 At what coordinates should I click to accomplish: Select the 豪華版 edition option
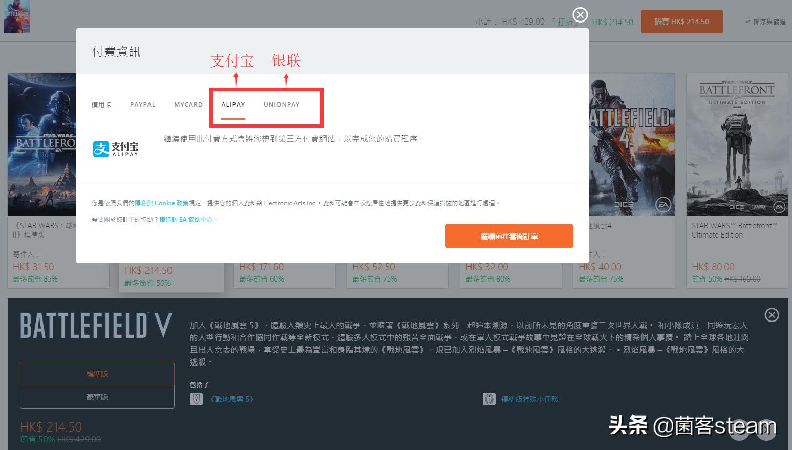pyautogui.click(x=97, y=397)
